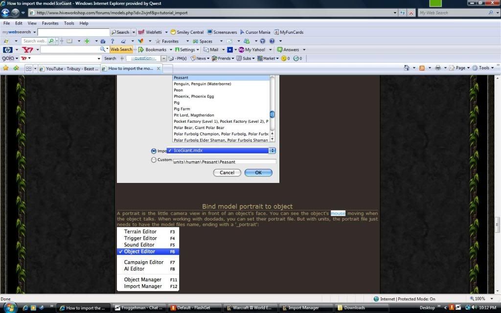Click the Windows Start orb
The height and width of the screenshot is (313, 501).
10,307
